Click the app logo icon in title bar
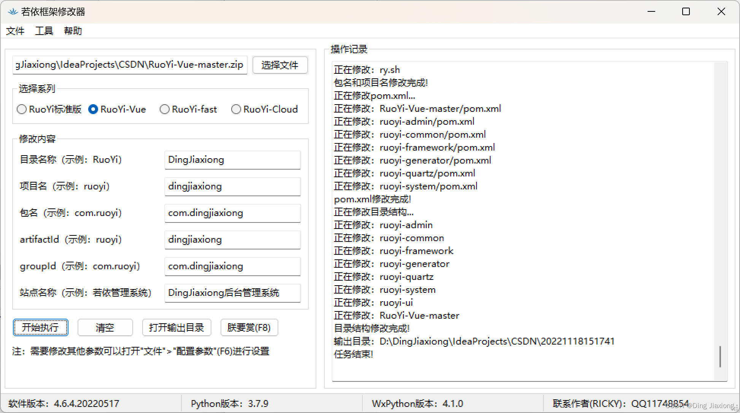Viewport: 740px width, 413px height. tap(13, 12)
